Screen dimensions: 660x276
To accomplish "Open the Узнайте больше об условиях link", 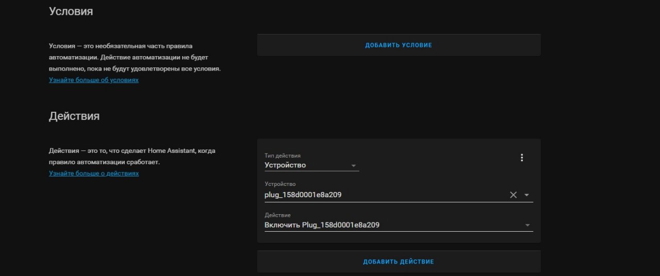I will click(94, 80).
